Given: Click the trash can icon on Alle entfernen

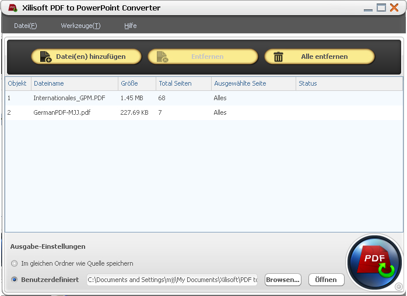Looking at the screenshot, I should tap(278, 57).
